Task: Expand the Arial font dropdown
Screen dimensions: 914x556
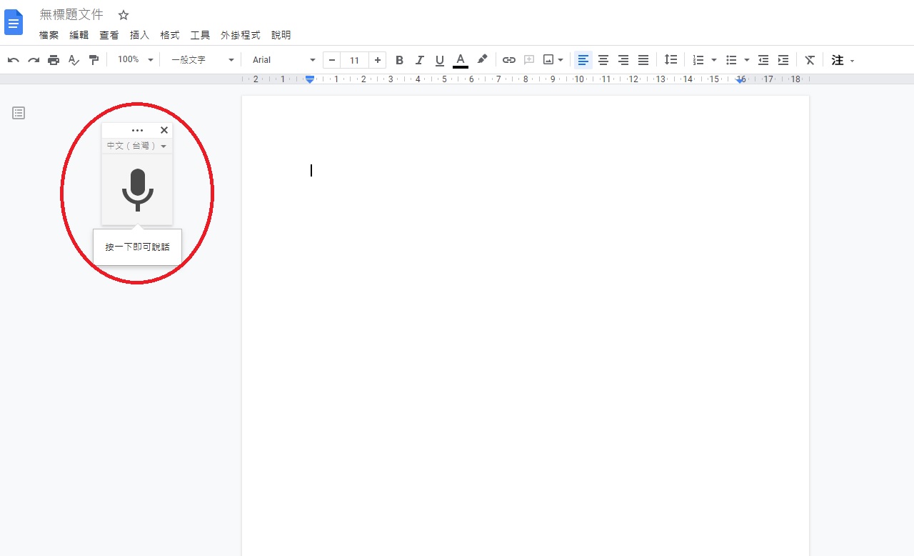Action: (x=283, y=60)
